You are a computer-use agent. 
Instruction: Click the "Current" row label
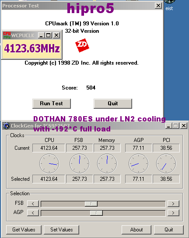(x=22, y=148)
